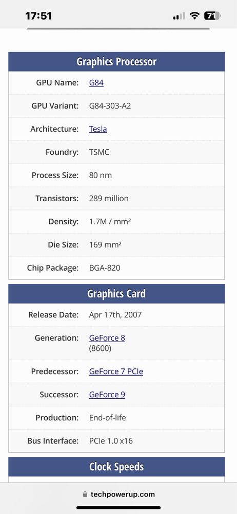This screenshot has width=237, height=514.
Task: Tap the padlock icon beside techpowerup.com
Action: (85, 494)
